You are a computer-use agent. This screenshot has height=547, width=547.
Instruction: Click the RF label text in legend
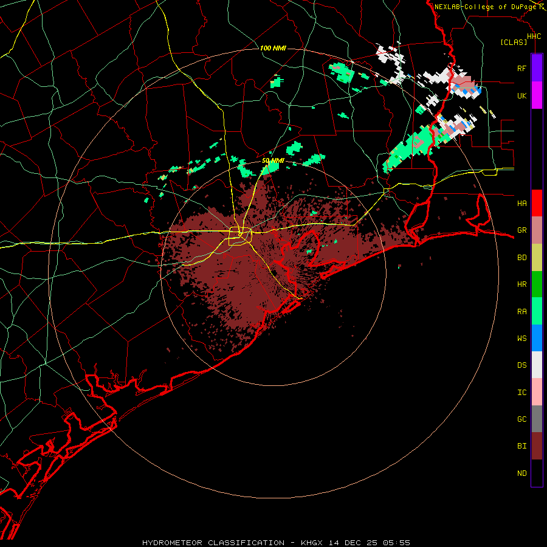pyautogui.click(x=521, y=68)
